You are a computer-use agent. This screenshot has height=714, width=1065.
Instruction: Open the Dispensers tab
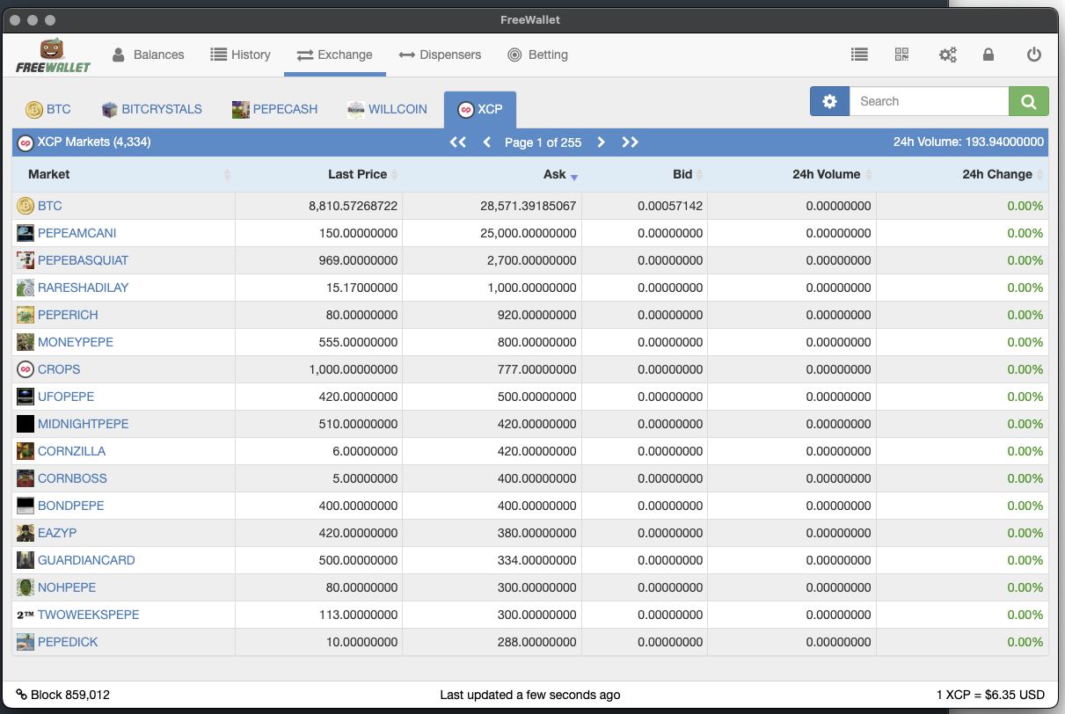tap(440, 55)
